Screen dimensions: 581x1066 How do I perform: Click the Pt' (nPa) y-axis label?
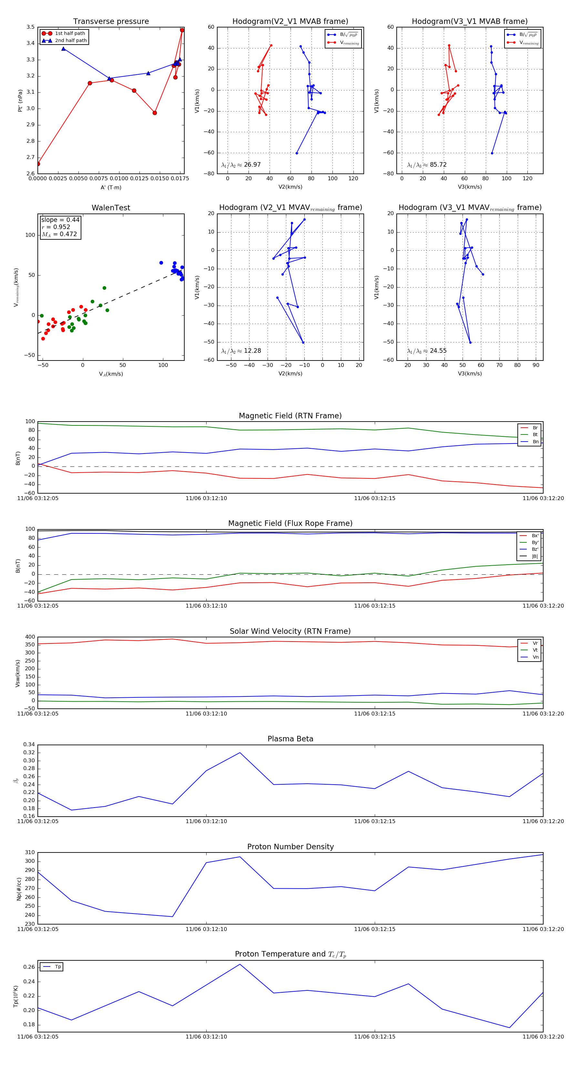pyautogui.click(x=20, y=100)
